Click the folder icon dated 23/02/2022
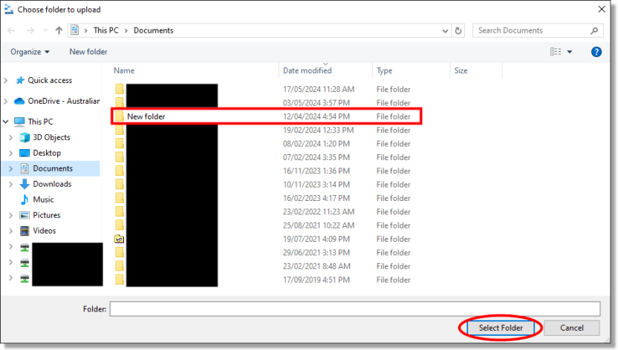Image resolution: width=618 pixels, height=350 pixels. 120,211
